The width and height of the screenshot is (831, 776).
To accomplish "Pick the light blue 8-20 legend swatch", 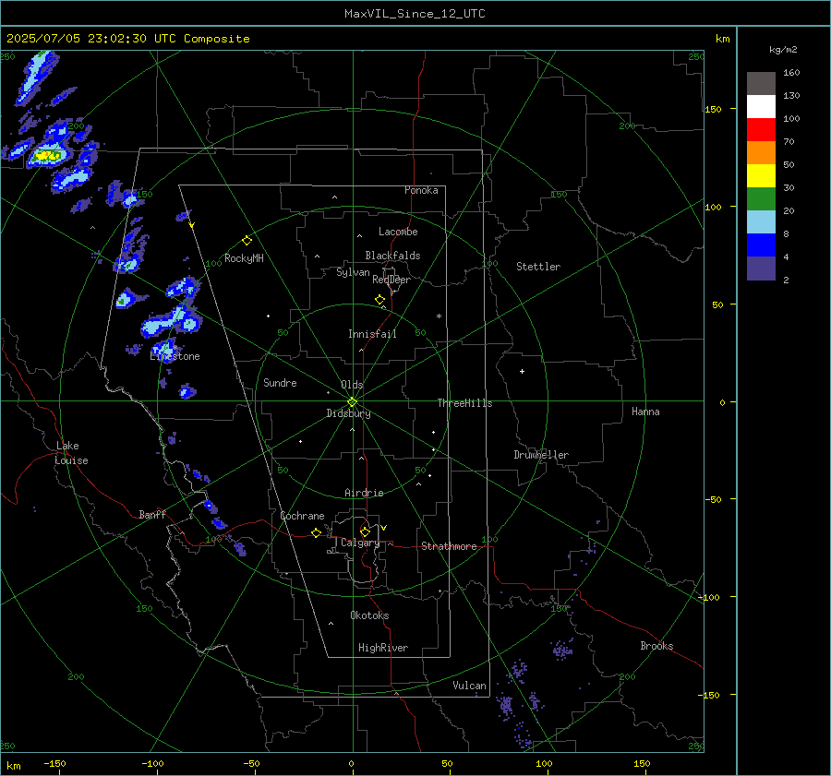I will [761, 222].
